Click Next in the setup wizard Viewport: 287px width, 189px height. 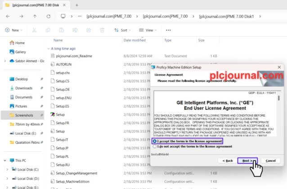pos(247,160)
